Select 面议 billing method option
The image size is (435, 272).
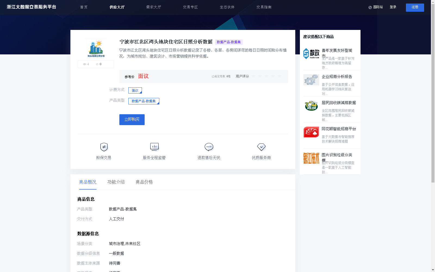135,90
